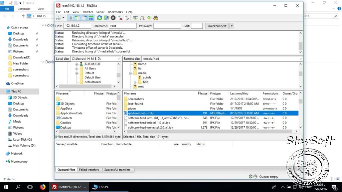Image resolution: width=342 pixels, height=192 pixels.
Task: Select softcam-feed-universal_2.0_all.ipk file
Action: pyautogui.click(x=151, y=128)
